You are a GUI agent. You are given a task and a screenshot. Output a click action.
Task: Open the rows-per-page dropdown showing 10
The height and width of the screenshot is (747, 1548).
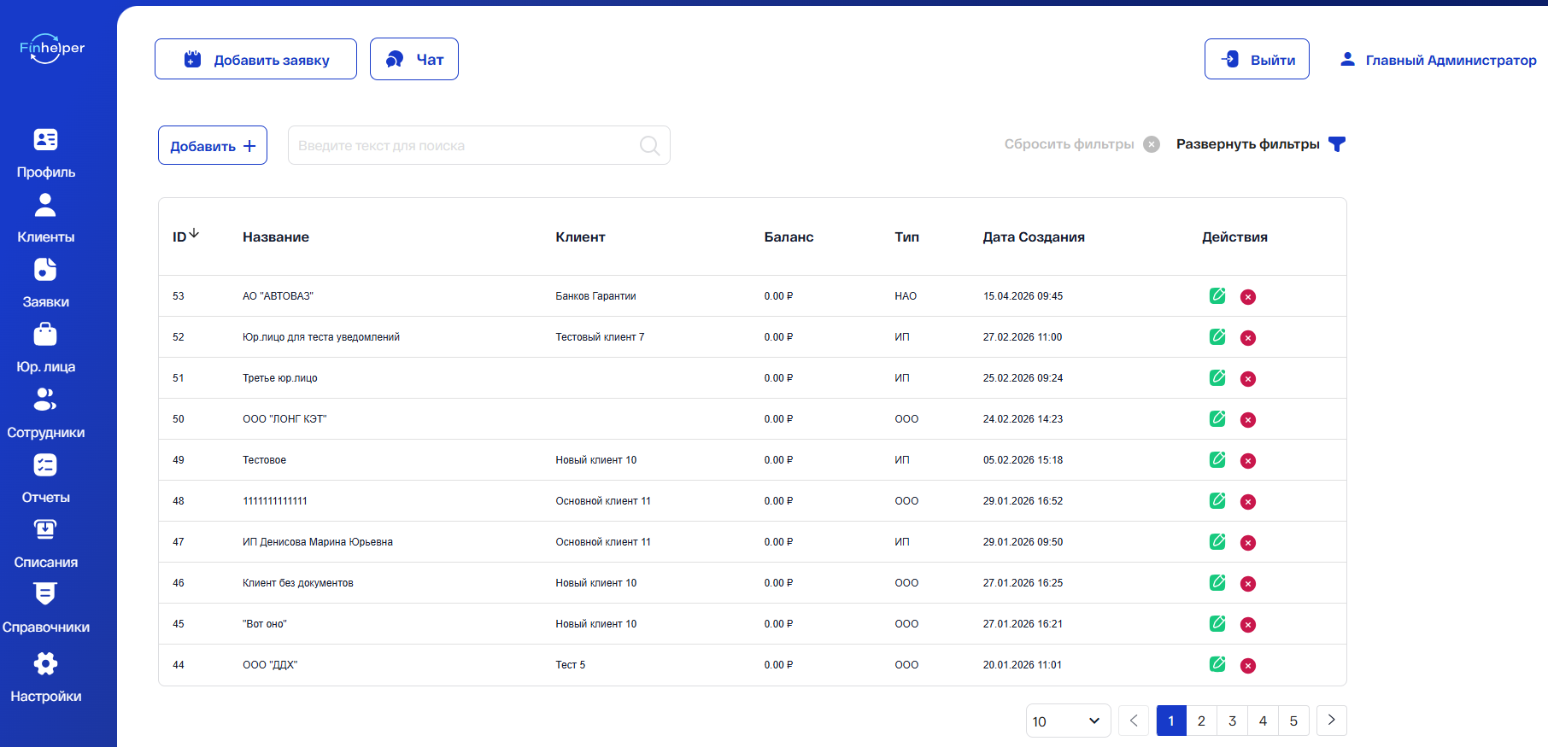tap(1068, 721)
